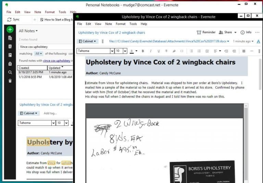Viewport: 263px width, 183px height.
Task: Toggle the Highlight marker tool
Action: click(174, 51)
